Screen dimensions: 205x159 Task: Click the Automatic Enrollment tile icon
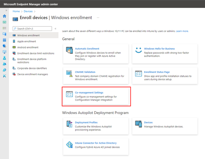coord(69,50)
